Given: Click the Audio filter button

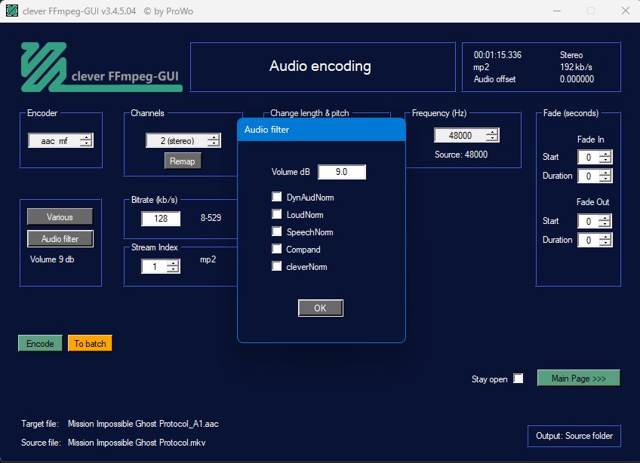Looking at the screenshot, I should click(60, 239).
